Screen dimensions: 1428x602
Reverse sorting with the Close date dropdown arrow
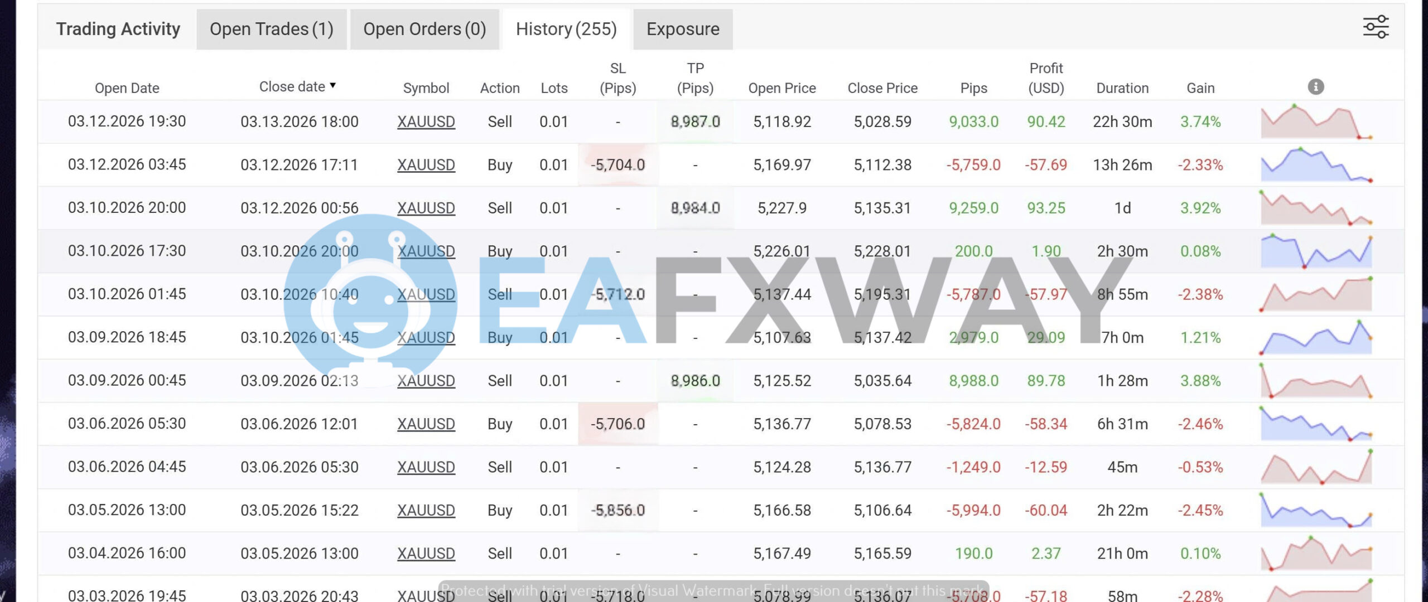(332, 86)
